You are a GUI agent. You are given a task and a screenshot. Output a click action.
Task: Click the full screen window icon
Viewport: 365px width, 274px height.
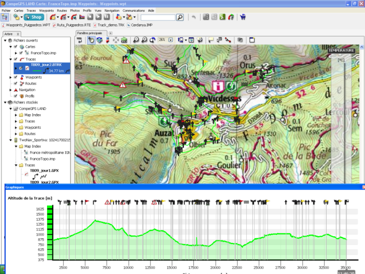[x=252, y=40]
